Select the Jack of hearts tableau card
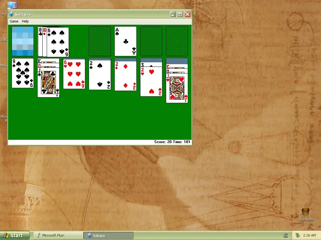Screen dimensions: 321x240 coord(177,88)
